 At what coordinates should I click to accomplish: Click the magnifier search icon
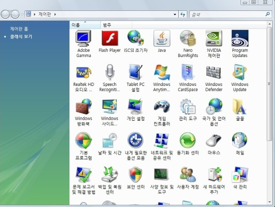[268, 14]
